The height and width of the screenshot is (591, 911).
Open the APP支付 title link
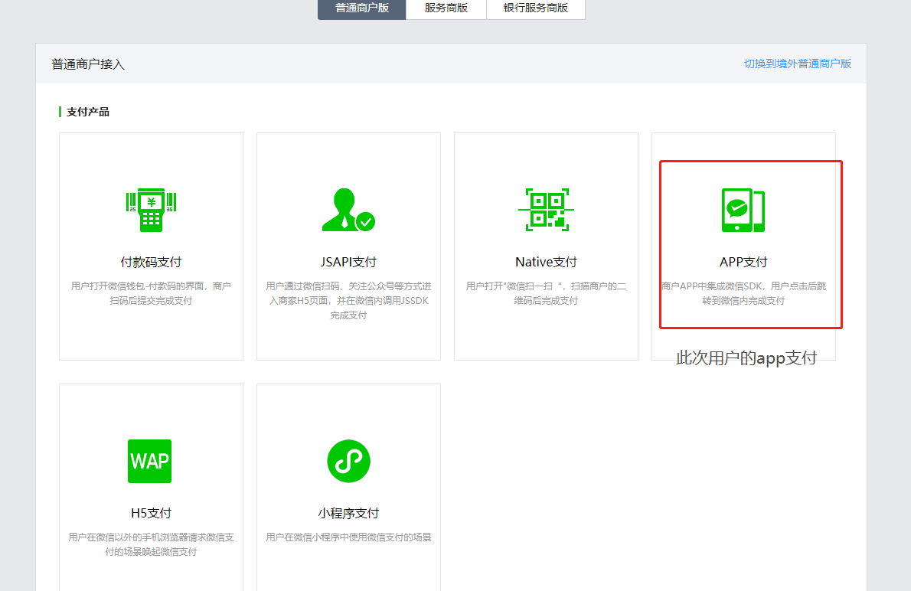tap(743, 262)
